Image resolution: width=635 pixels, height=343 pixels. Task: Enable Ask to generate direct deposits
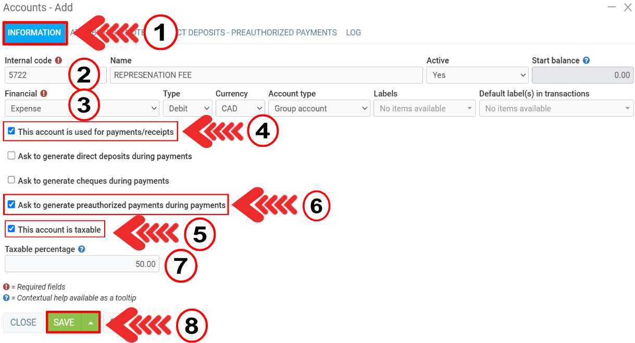(11, 156)
